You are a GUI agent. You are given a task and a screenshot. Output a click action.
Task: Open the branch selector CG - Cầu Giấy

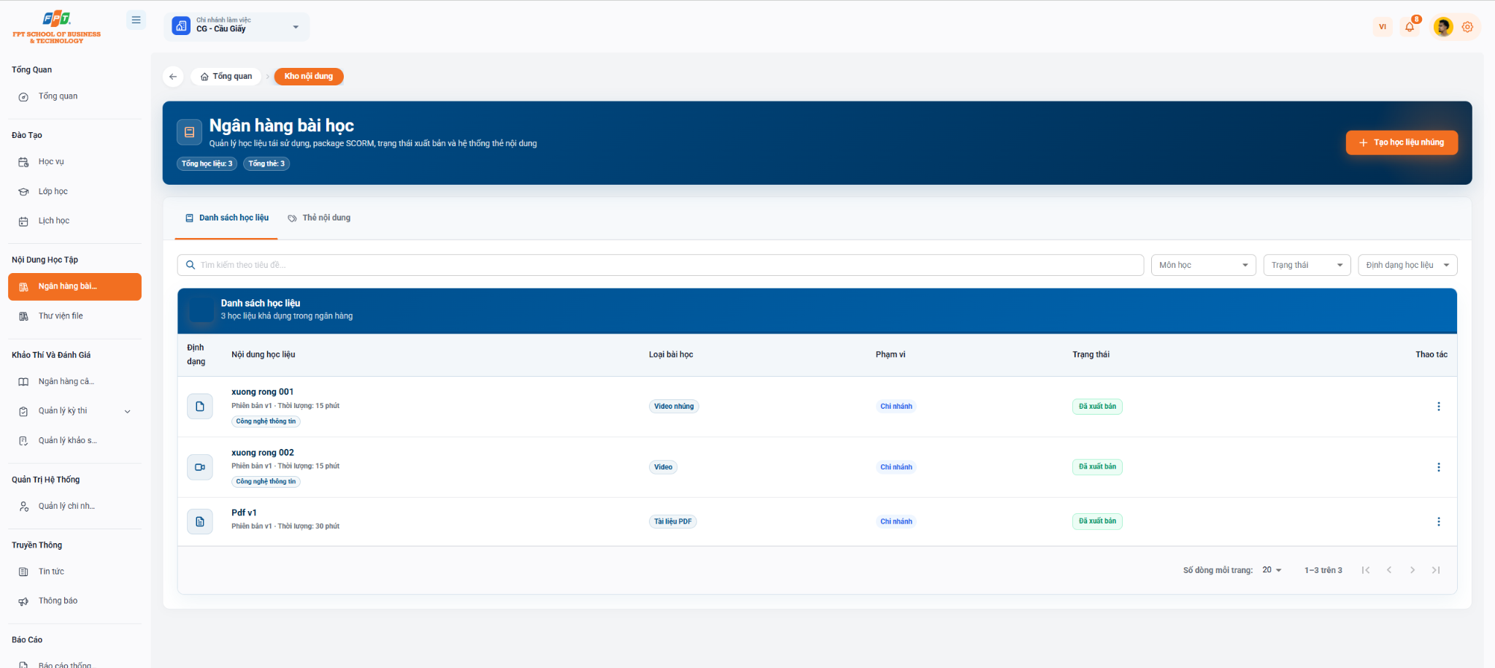coord(237,26)
